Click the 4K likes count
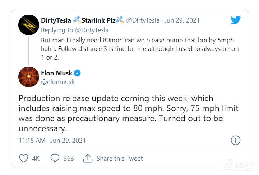 tap(36, 158)
